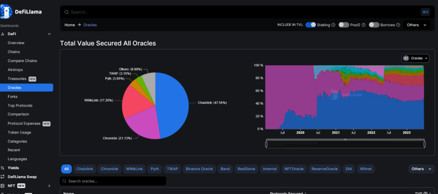
Task: Open Comparison in the sidebar
Action: 18,114
